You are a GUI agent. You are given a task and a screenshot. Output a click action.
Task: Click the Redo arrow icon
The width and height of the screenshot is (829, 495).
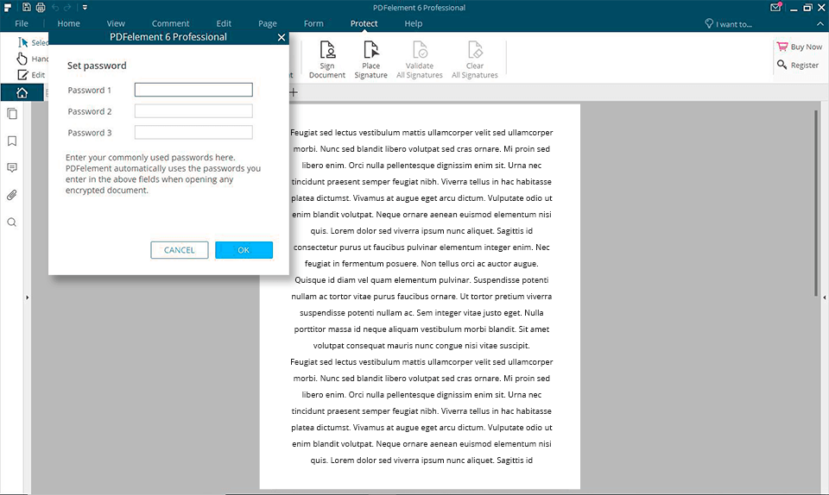[67, 8]
